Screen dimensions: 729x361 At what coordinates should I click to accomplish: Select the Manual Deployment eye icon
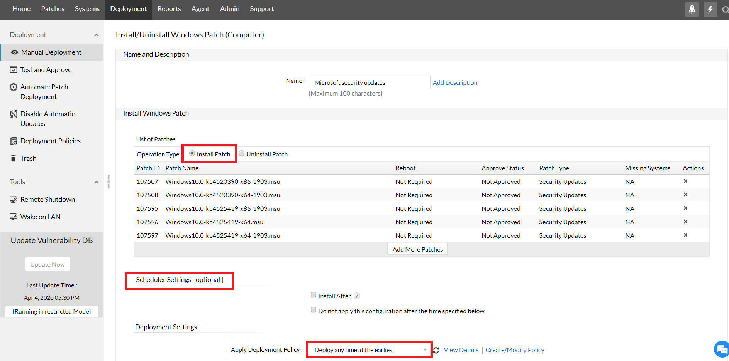click(x=14, y=52)
